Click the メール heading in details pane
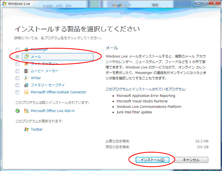This screenshot has height=171, width=222. 112,48
